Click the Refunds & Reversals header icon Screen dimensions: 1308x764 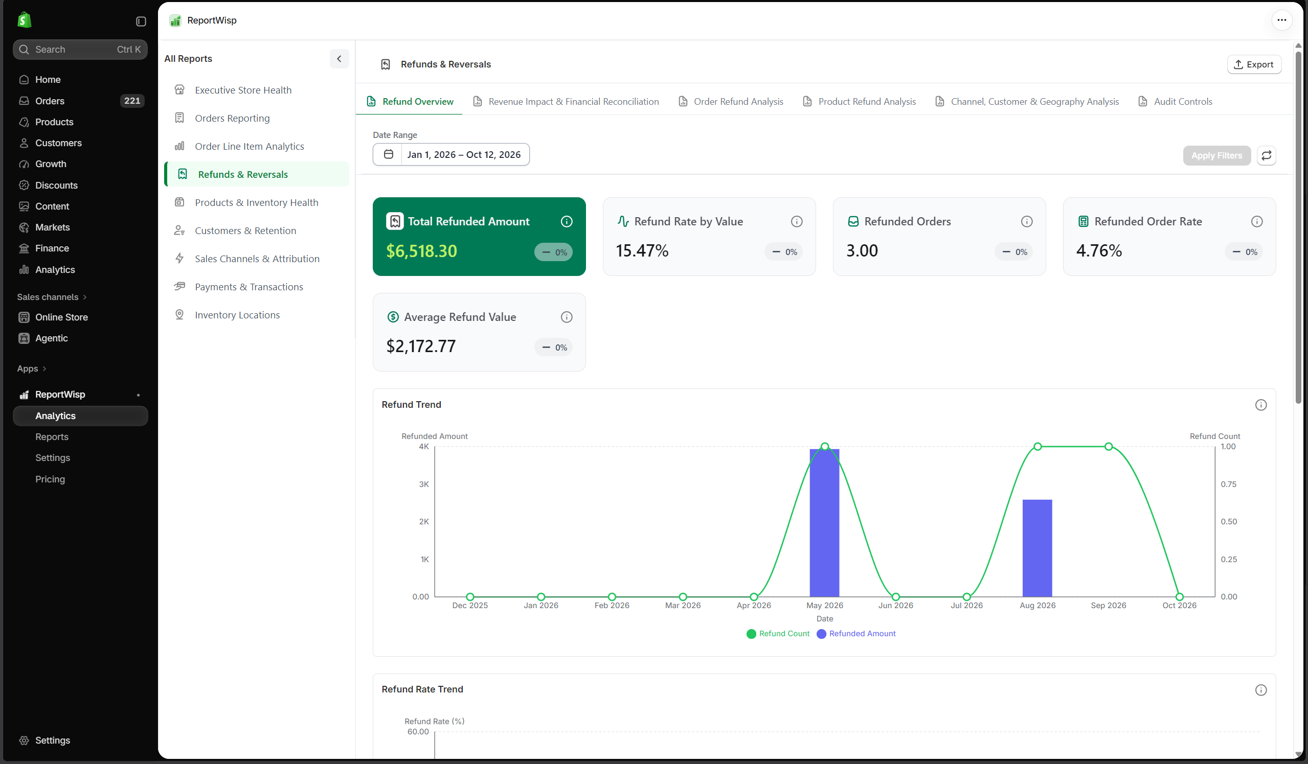(385, 64)
